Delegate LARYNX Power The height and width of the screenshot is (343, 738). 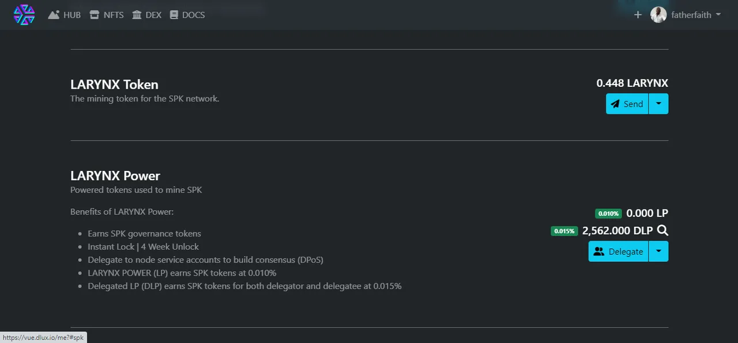[619, 251]
